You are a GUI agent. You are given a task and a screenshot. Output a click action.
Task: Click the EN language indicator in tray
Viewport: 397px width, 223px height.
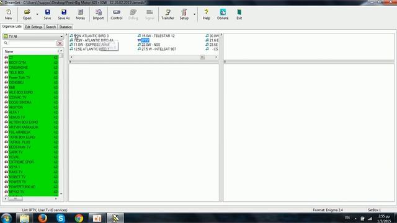(347, 217)
